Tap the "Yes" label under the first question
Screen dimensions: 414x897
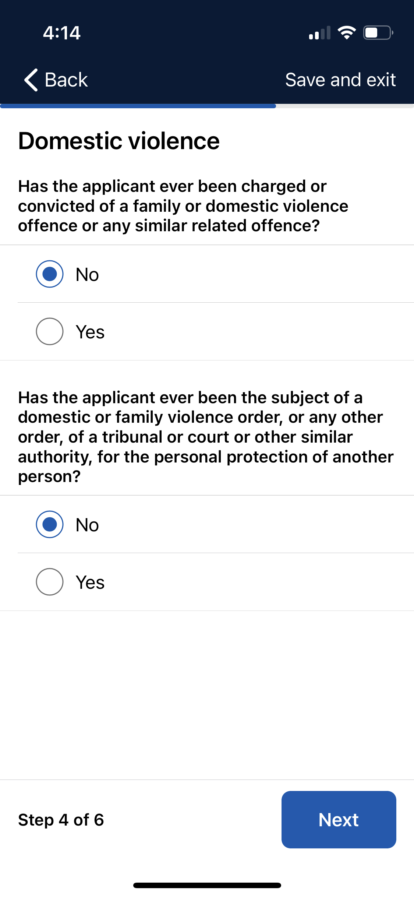click(90, 332)
